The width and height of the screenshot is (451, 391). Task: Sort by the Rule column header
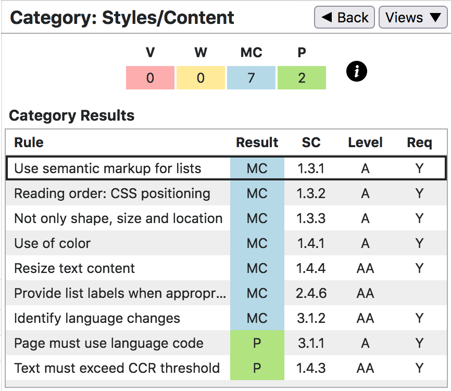pos(29,143)
